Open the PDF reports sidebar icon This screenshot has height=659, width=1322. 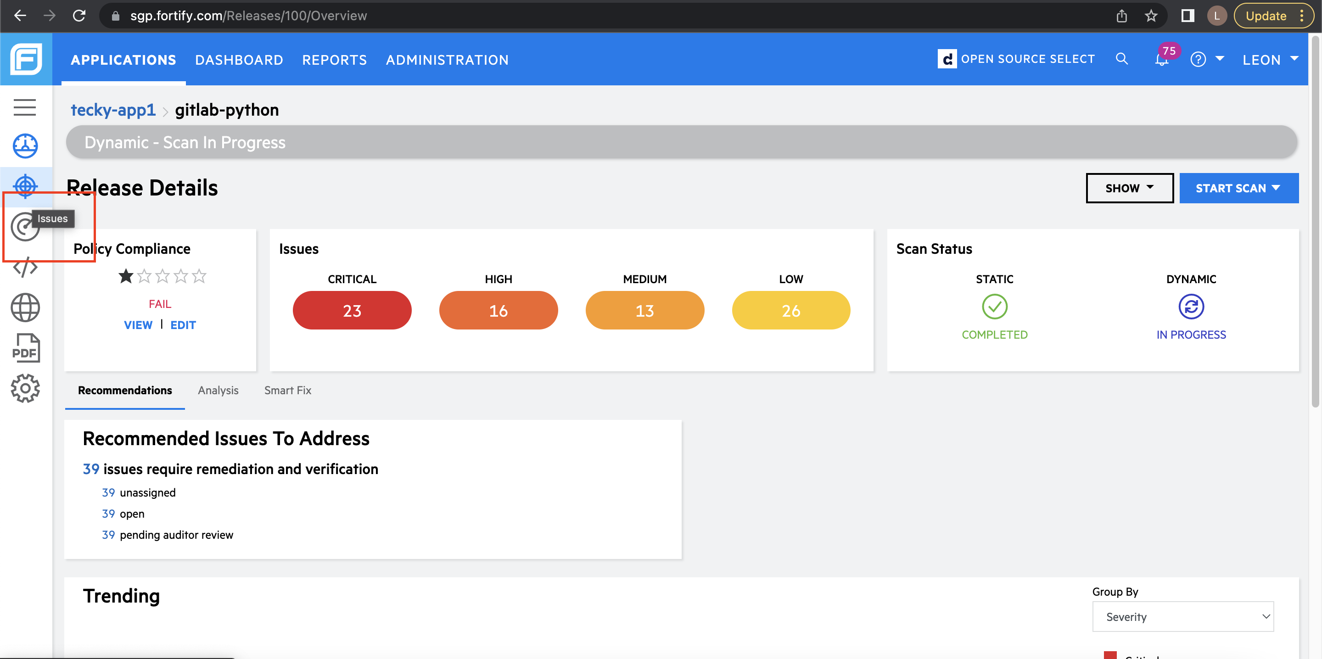point(25,348)
